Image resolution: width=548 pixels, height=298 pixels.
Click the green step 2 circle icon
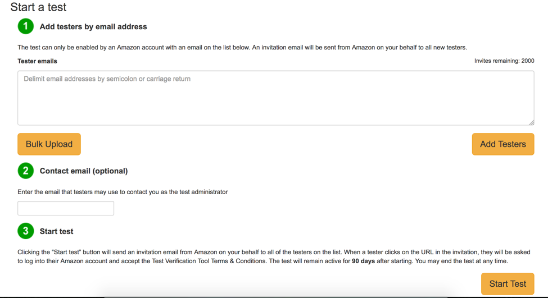(25, 171)
